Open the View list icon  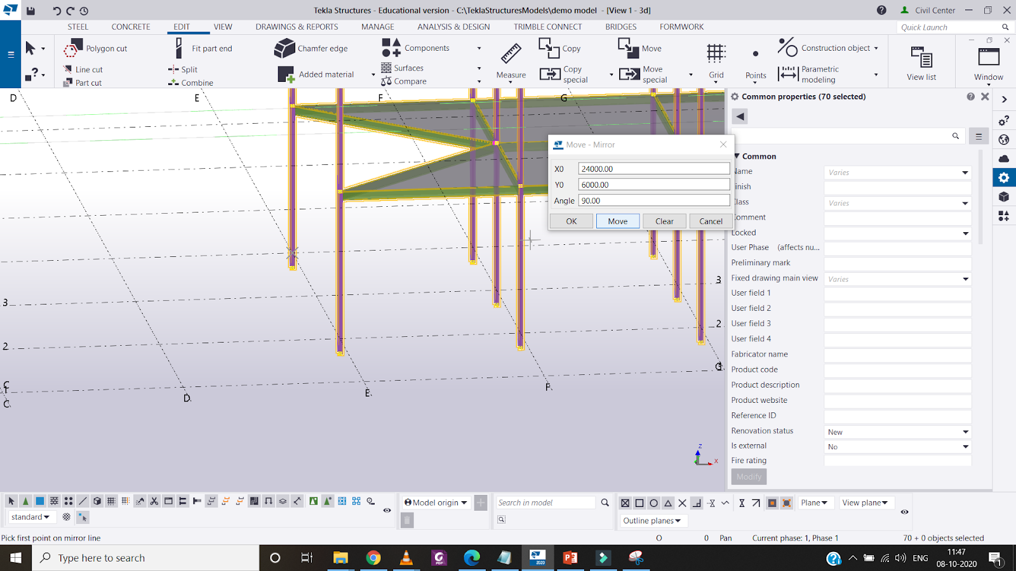coord(921,57)
